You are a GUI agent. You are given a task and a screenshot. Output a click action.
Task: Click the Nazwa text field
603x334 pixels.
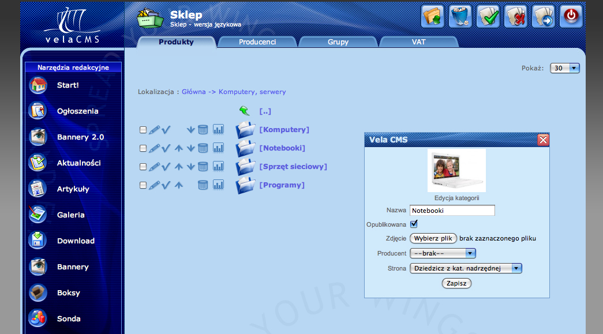[x=452, y=211]
